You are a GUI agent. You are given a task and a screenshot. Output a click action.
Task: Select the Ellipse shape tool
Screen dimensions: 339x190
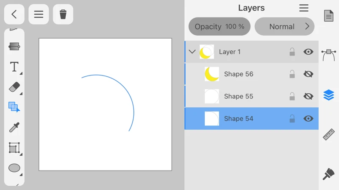pyautogui.click(x=14, y=168)
